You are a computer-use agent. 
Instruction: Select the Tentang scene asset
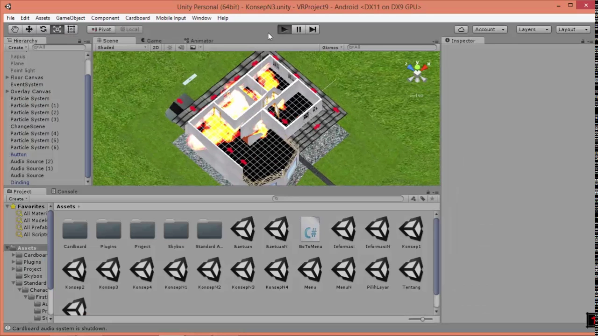click(x=411, y=273)
